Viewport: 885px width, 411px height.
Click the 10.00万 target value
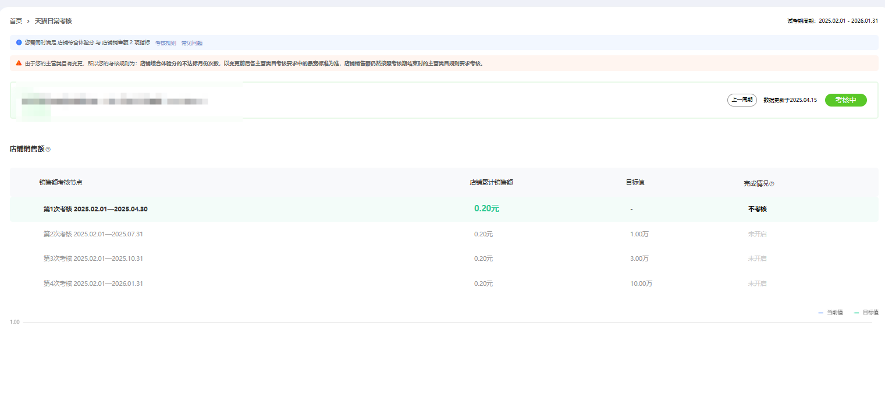[x=641, y=284]
